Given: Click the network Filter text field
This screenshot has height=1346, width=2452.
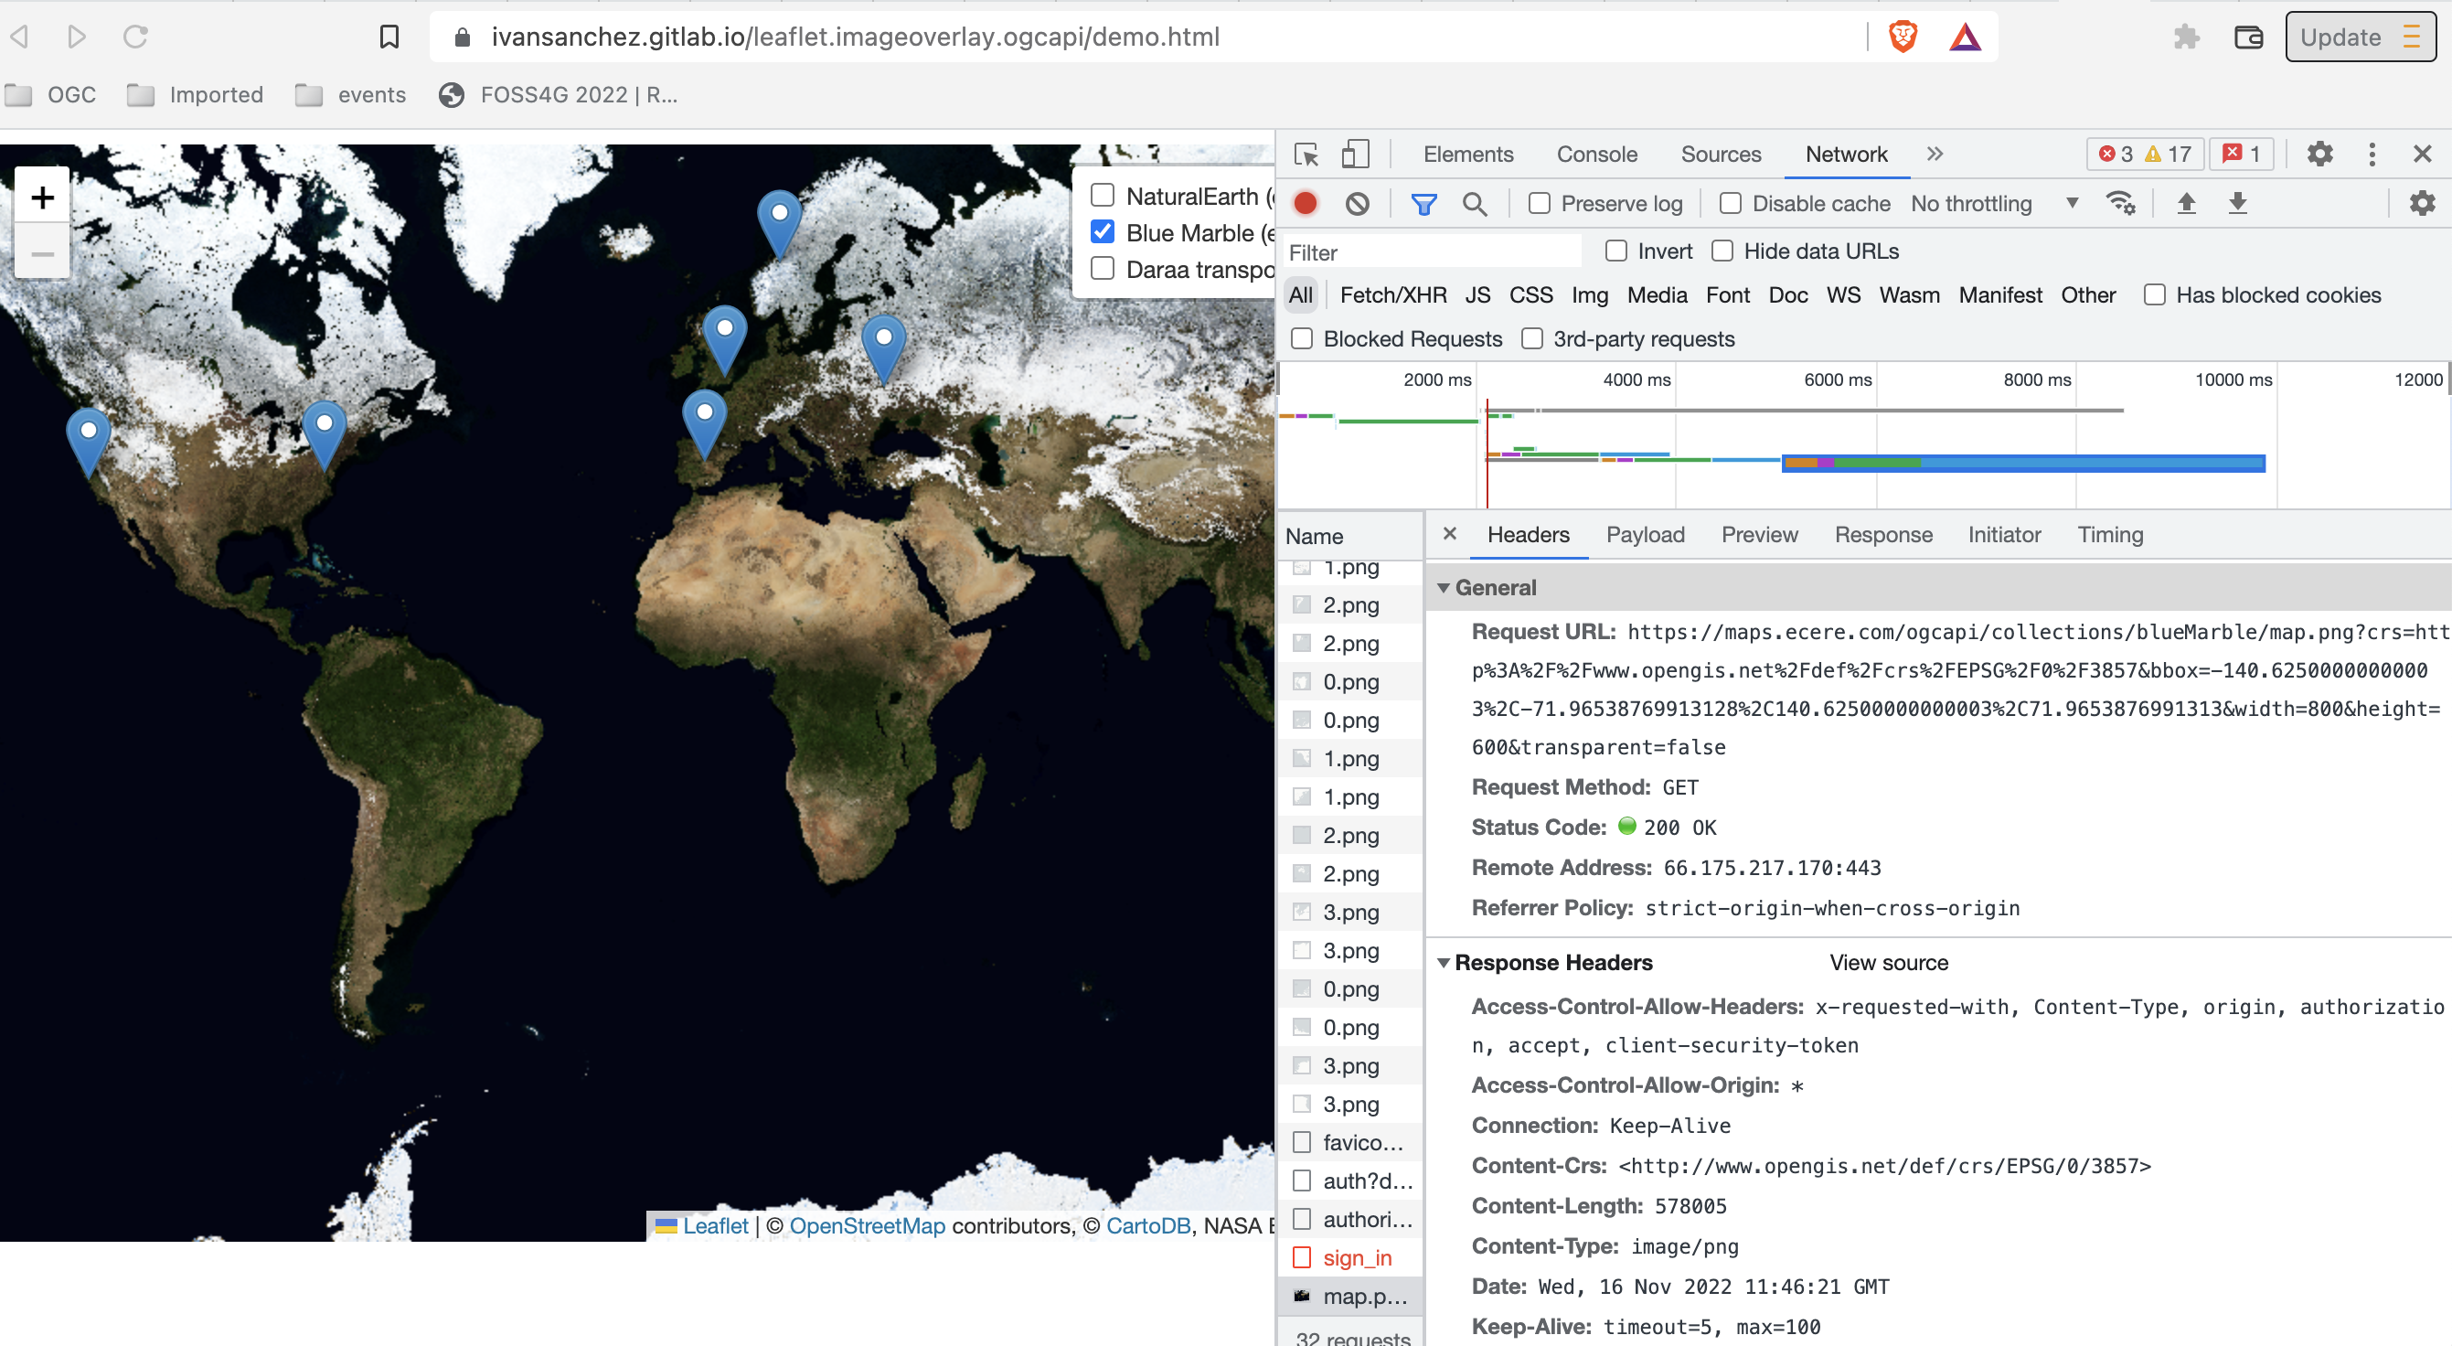Looking at the screenshot, I should click(x=1432, y=252).
